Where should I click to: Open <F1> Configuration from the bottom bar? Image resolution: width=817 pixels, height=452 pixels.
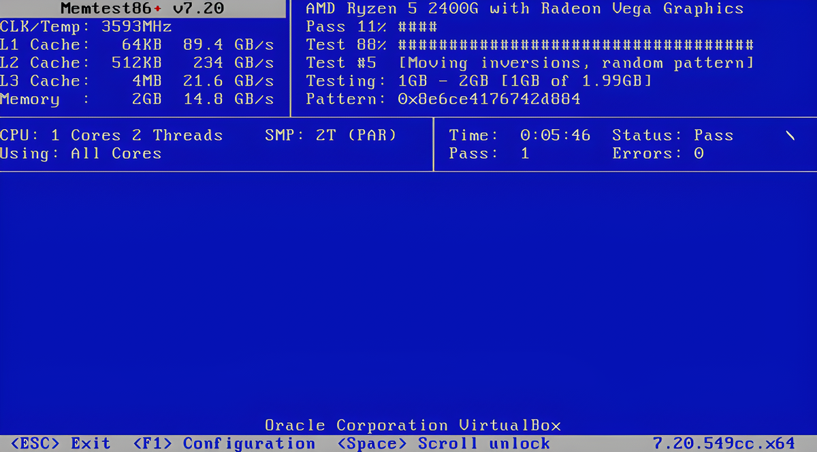tap(224, 444)
